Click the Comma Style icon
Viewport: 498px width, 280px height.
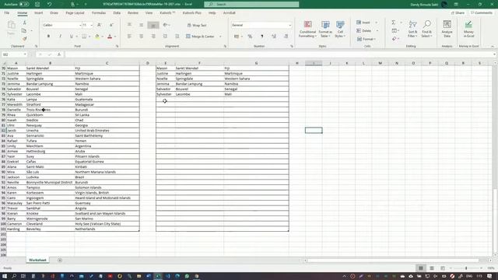click(261, 37)
